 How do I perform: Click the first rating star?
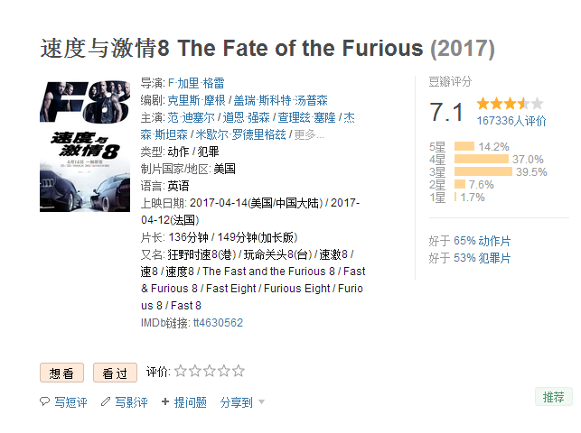(181, 371)
